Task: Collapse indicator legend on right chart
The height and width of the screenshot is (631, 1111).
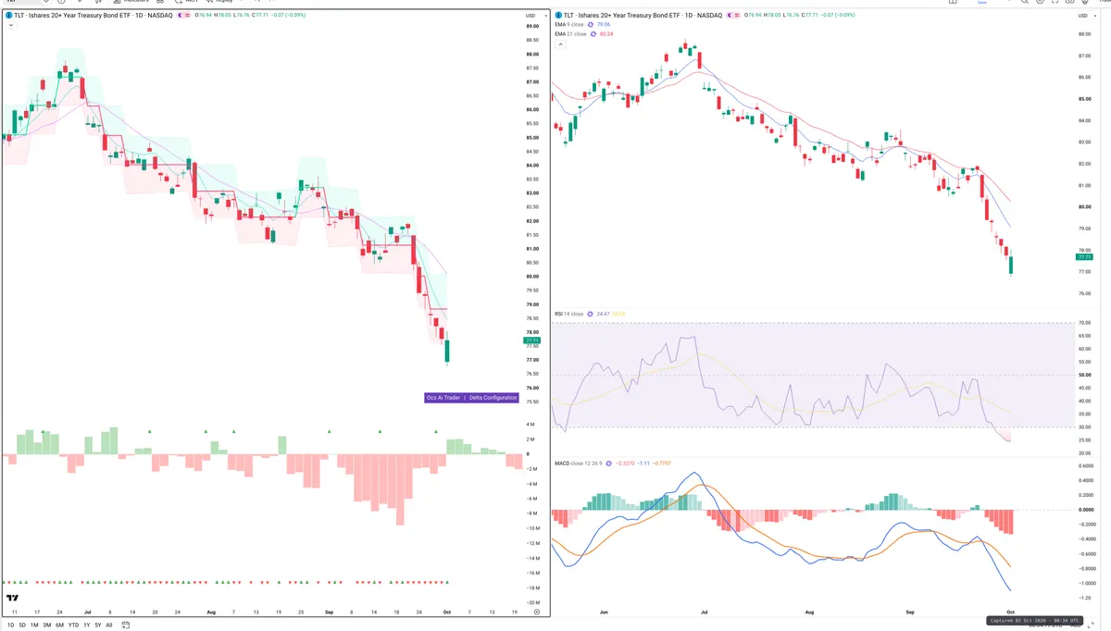Action: click(x=559, y=44)
